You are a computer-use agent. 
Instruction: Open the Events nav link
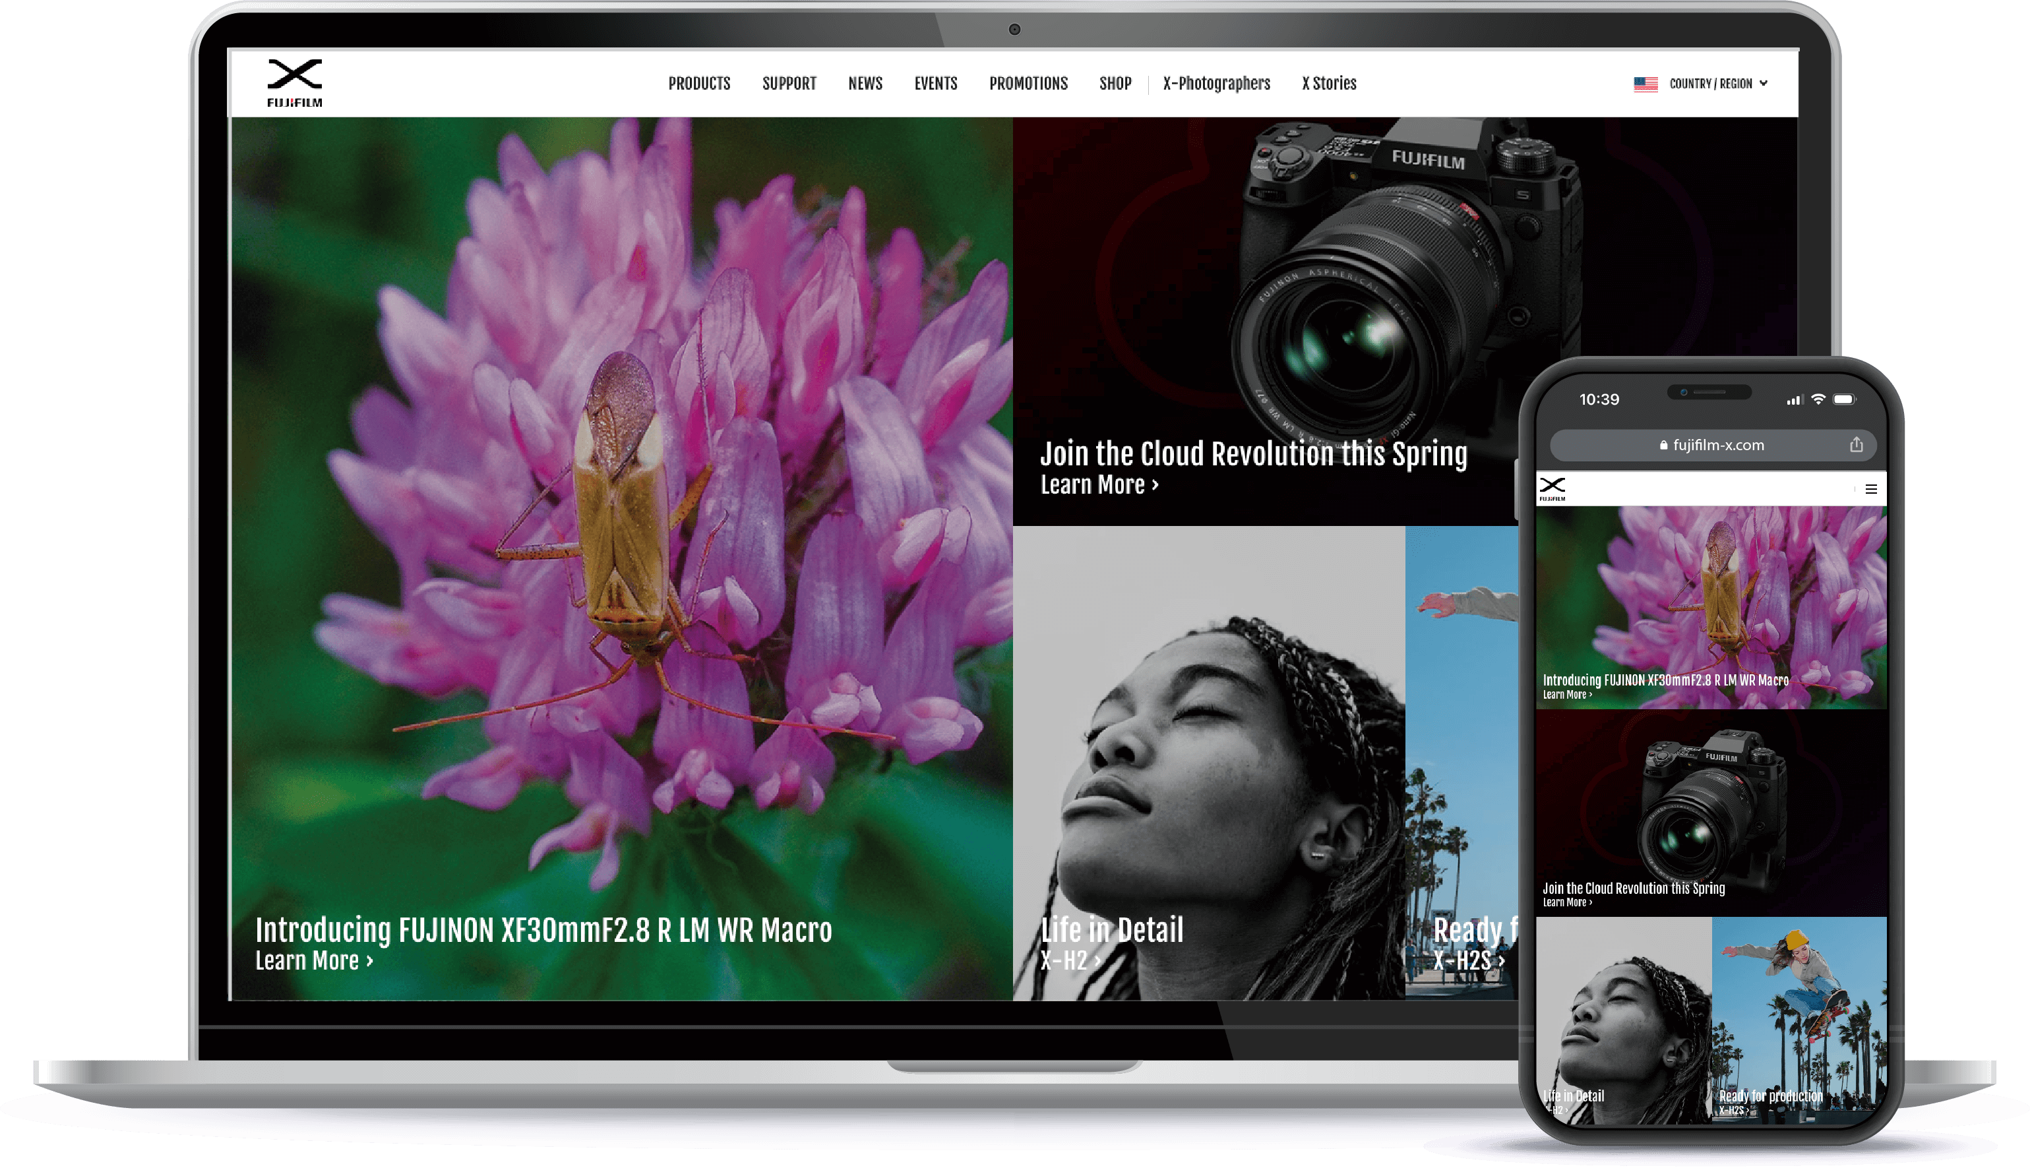[x=935, y=84]
